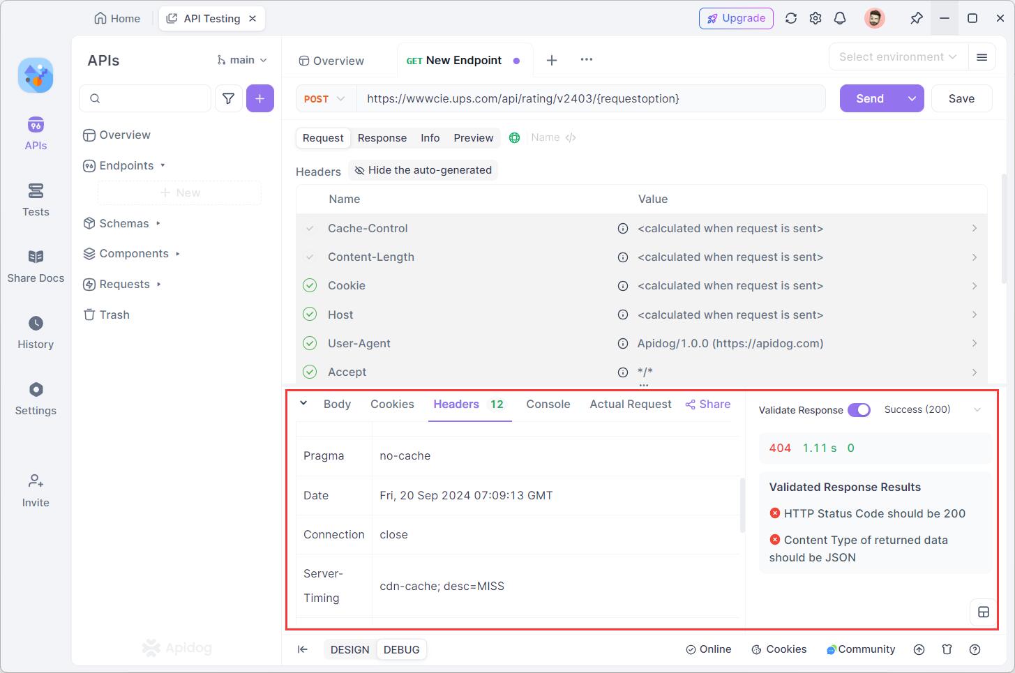Screen dimensions: 1015x673
Task: Open the History section
Action: (36, 333)
